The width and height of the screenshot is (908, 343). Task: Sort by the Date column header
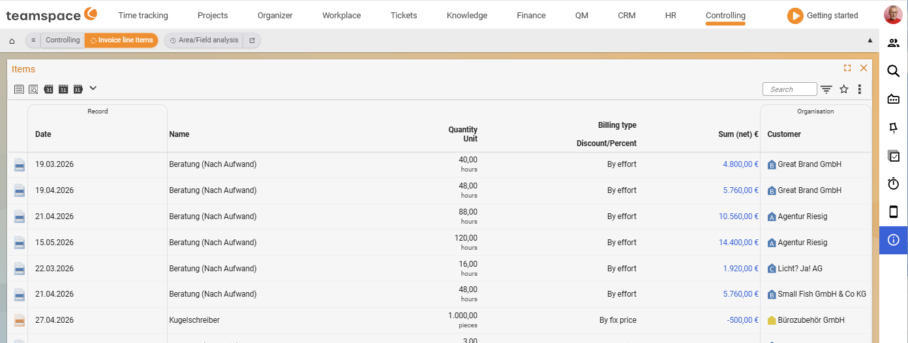pyautogui.click(x=43, y=134)
